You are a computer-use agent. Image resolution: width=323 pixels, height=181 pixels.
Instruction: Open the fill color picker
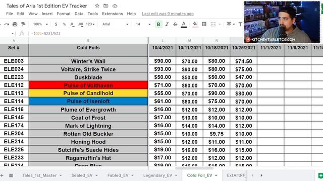[195, 24]
